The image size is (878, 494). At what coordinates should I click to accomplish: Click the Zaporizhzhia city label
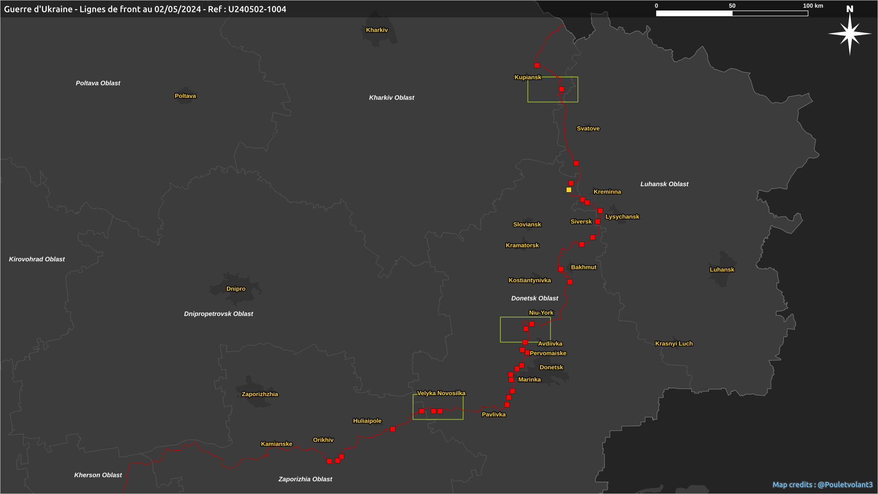[x=260, y=394]
